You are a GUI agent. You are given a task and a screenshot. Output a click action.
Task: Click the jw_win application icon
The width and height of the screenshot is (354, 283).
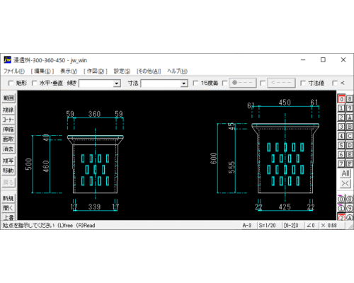click(8, 60)
